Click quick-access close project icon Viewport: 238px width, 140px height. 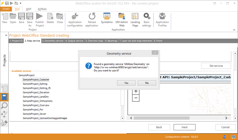(x=16, y=3)
